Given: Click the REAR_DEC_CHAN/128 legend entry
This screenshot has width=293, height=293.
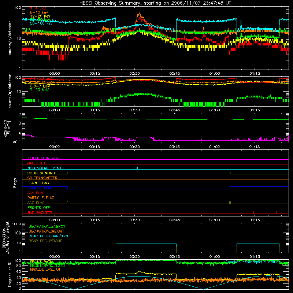Looking at the screenshot, I should coord(48,236).
